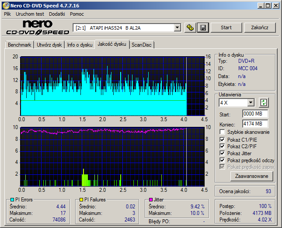Click the Start button
Screen dimensions: 282x228
(226, 27)
